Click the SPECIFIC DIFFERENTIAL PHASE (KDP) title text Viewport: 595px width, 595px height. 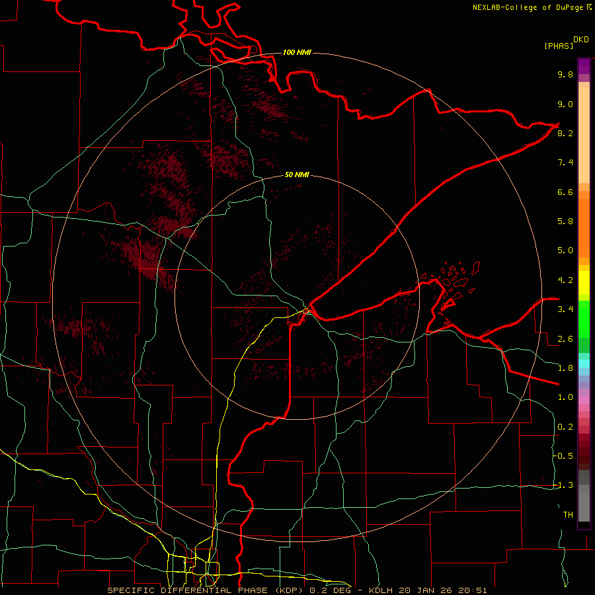click(x=207, y=590)
